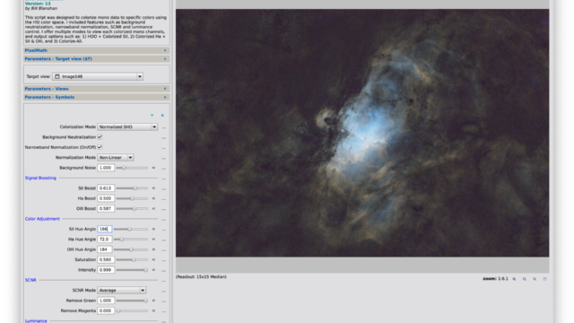Click the save-shaped icon right of the zoom magnifiers
This screenshot has width=574, height=323.
544,279
